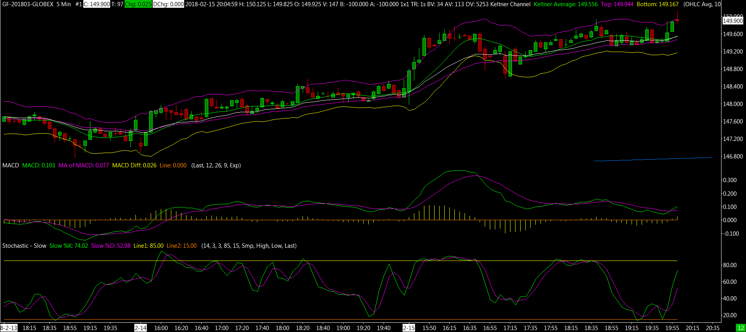
Task: Click the timestamp 2018-02-15 20:04:59
Action: point(211,4)
